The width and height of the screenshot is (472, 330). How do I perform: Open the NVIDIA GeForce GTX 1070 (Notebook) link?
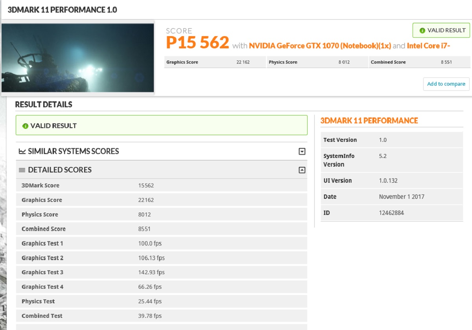tap(320, 46)
